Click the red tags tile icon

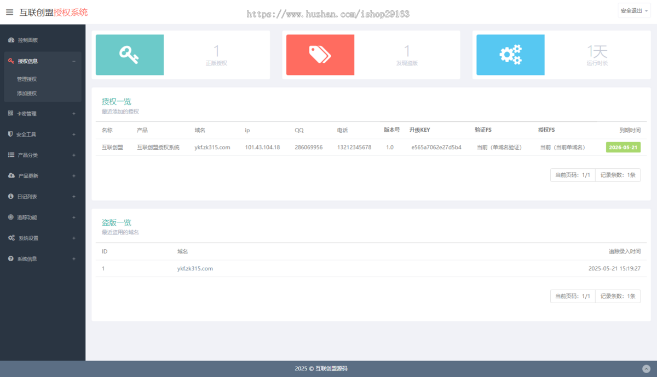(320, 55)
